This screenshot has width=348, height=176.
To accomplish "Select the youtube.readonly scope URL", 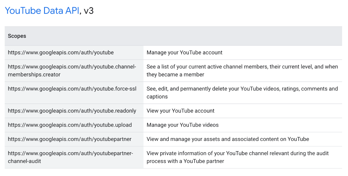I will pyautogui.click(x=72, y=111).
